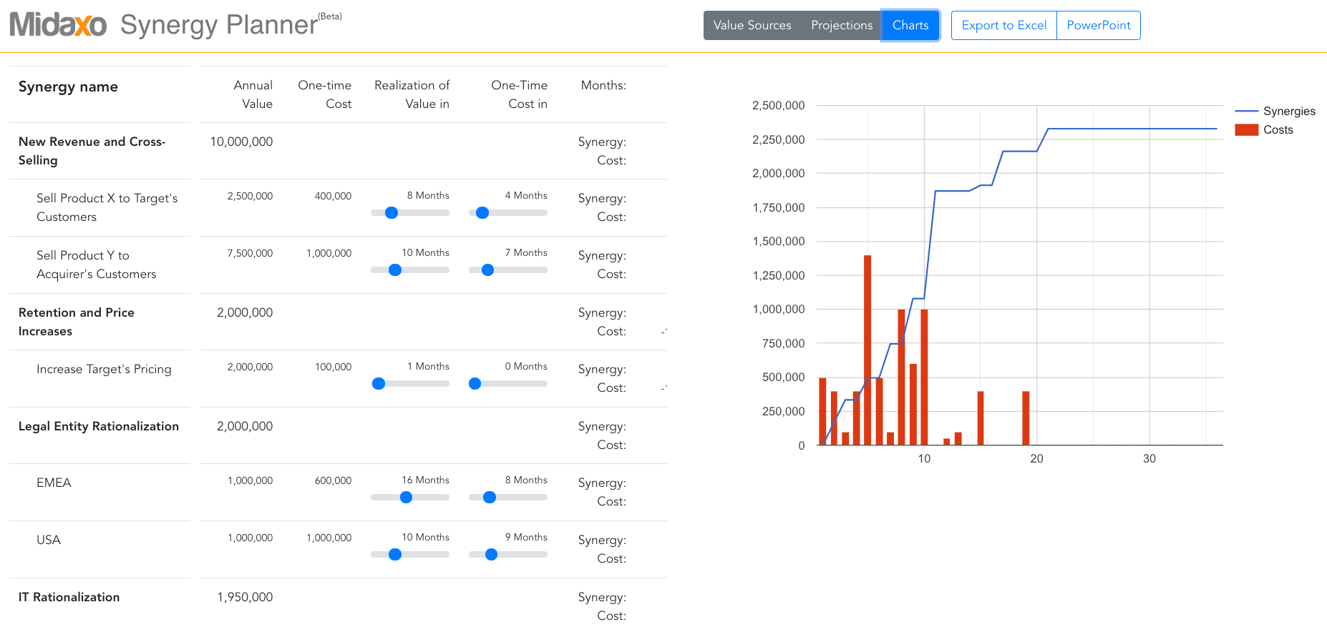Click Sell Product X one-time cost slider handle

[x=482, y=213]
